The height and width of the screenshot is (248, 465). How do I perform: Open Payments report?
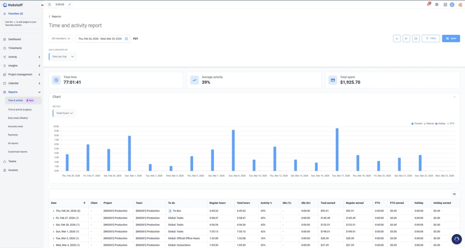[x=13, y=135]
